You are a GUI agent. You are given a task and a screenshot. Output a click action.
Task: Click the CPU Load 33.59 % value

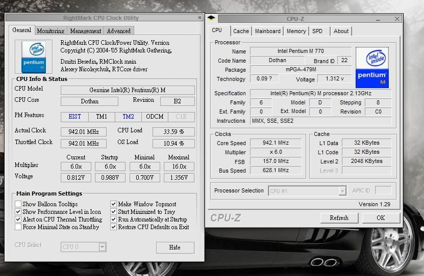[x=173, y=132]
